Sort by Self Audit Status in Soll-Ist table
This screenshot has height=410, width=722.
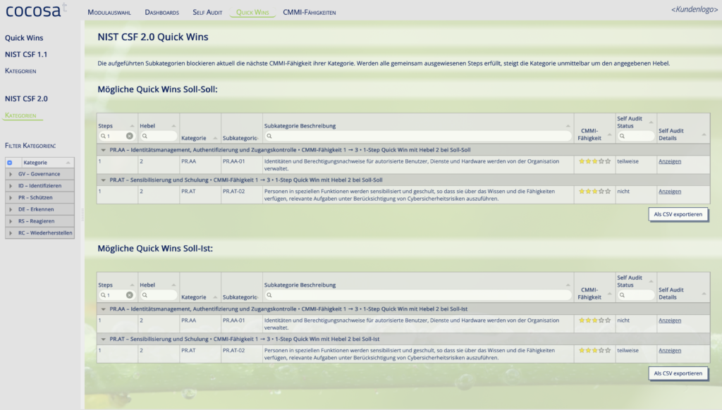pyautogui.click(x=651, y=282)
